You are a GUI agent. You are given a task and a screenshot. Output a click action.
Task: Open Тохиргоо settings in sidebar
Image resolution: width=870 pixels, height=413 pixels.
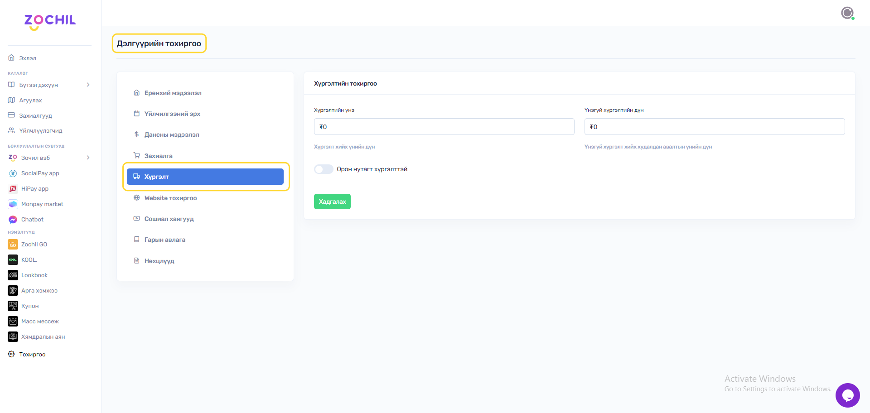tap(32, 355)
